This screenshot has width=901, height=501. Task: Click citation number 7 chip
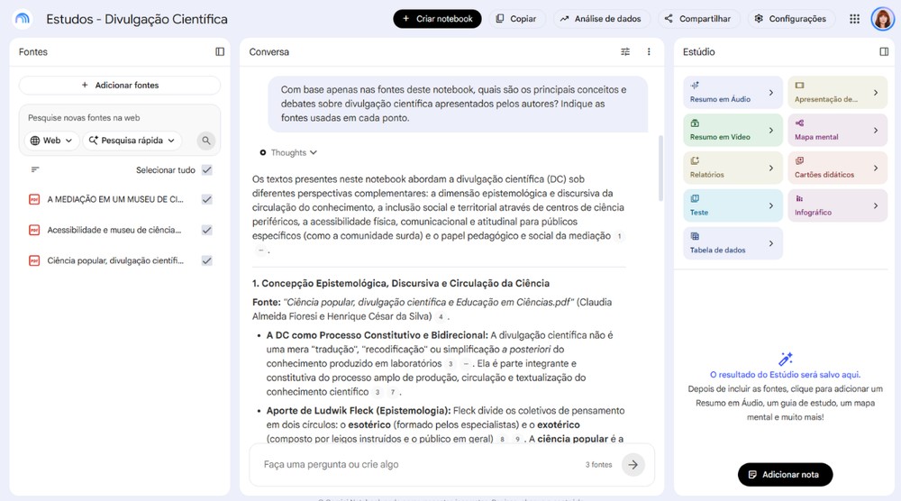point(393,392)
